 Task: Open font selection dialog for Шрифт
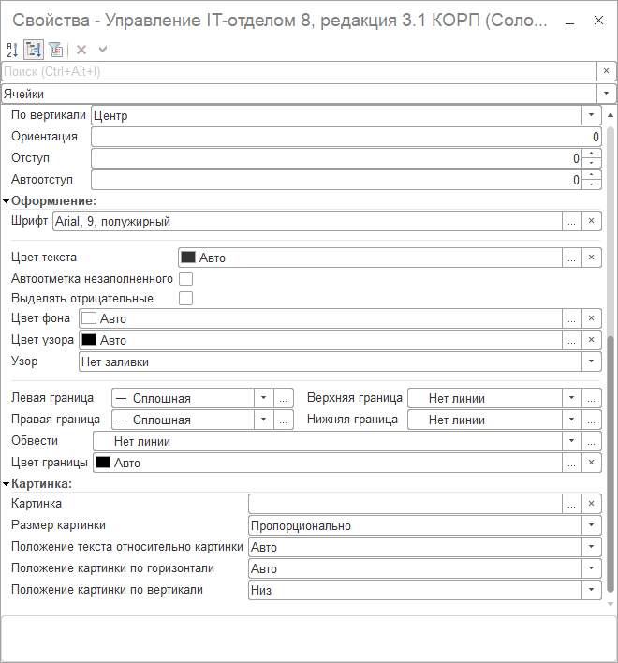tap(571, 222)
